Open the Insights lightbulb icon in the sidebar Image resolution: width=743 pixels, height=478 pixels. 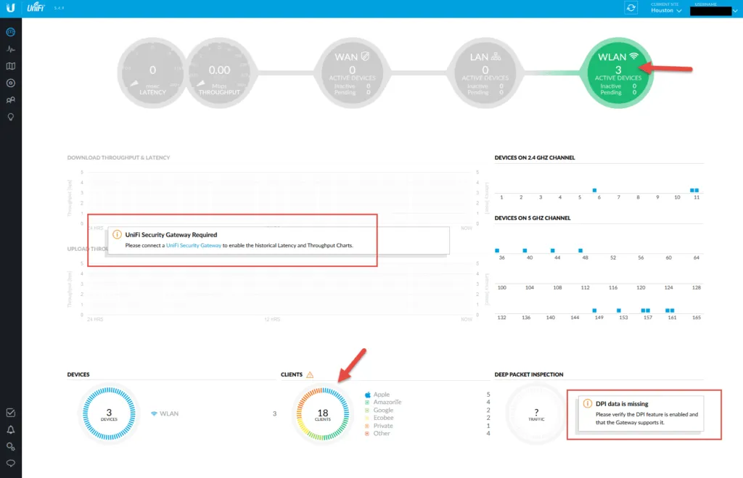pos(10,117)
